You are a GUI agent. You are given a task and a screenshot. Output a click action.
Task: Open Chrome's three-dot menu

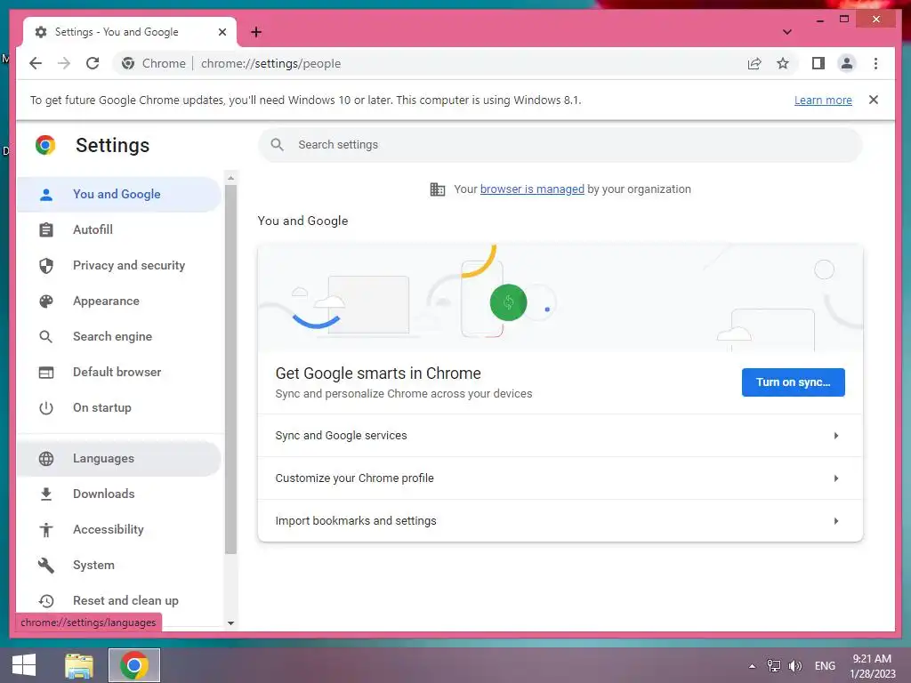click(x=875, y=63)
